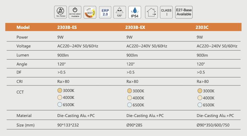This screenshot has height=136, width=247.
Task: Click the Ø90*350/600/750 size value
Action: tap(215, 126)
